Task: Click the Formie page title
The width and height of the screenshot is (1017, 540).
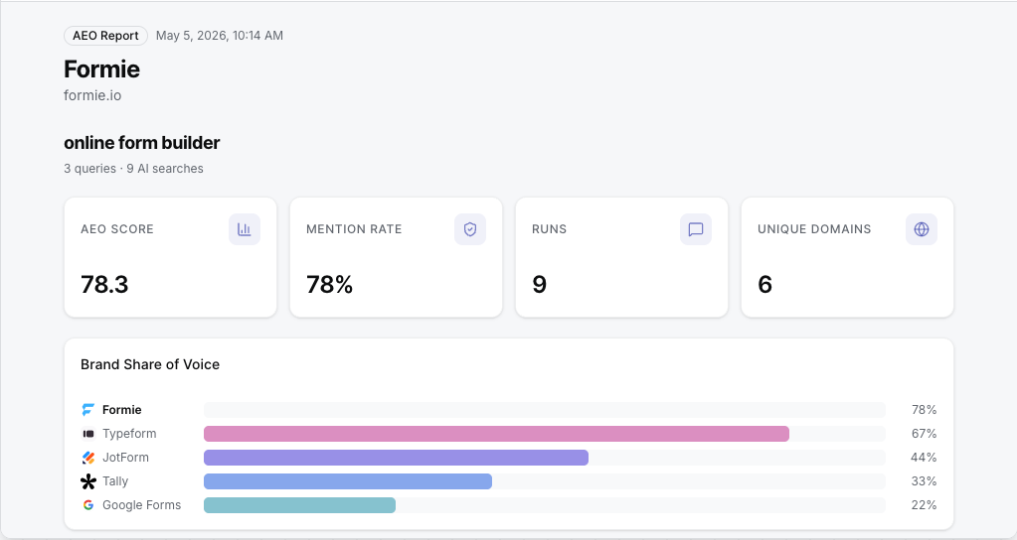Action: pos(101,69)
